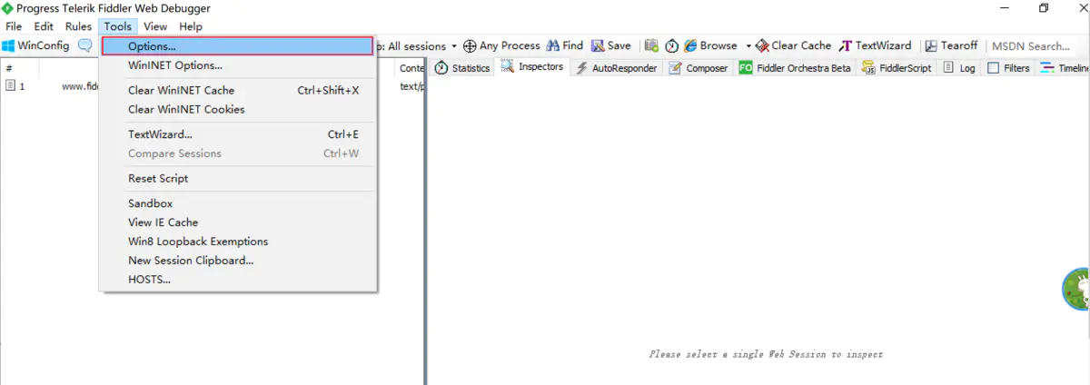Click the comment speech bubble icon

85,45
